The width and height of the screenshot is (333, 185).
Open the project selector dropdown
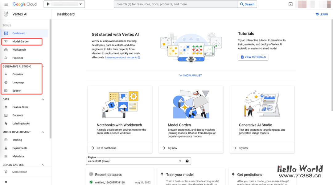(x=64, y=4)
